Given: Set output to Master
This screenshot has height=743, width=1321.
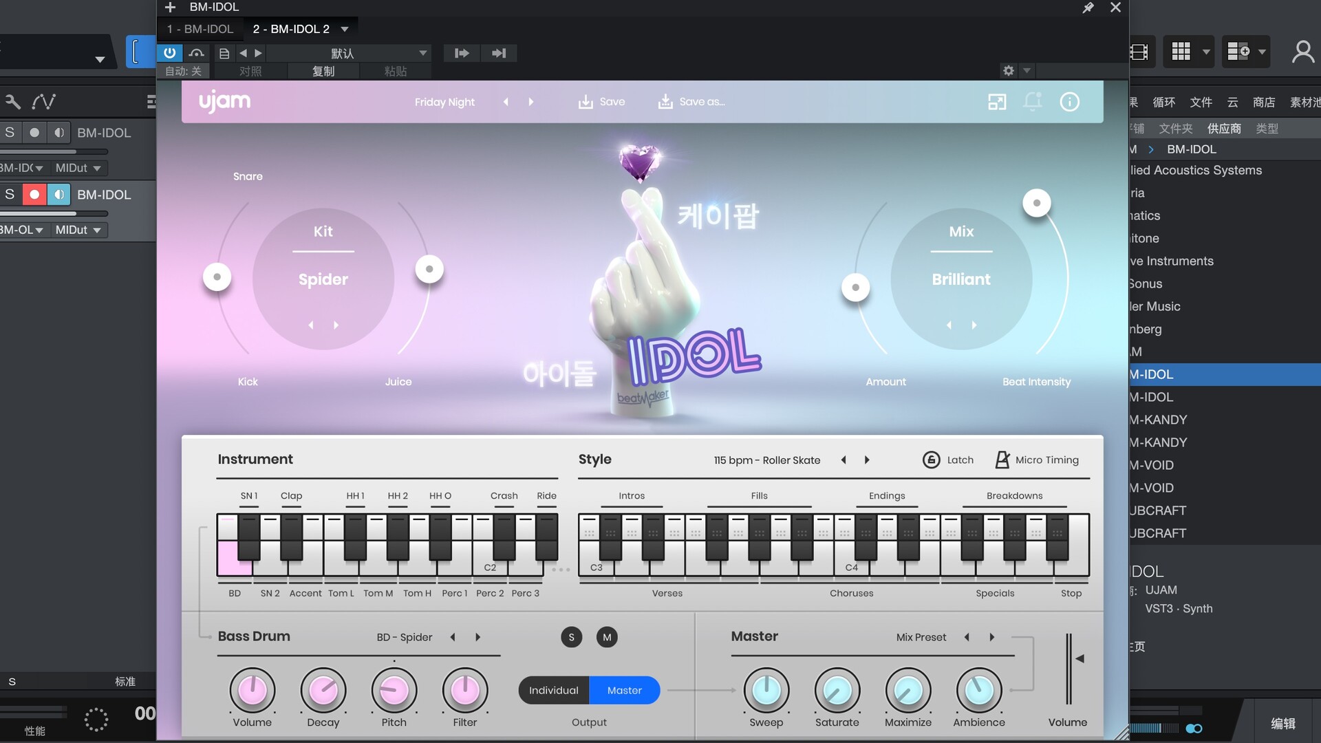Looking at the screenshot, I should (x=625, y=690).
